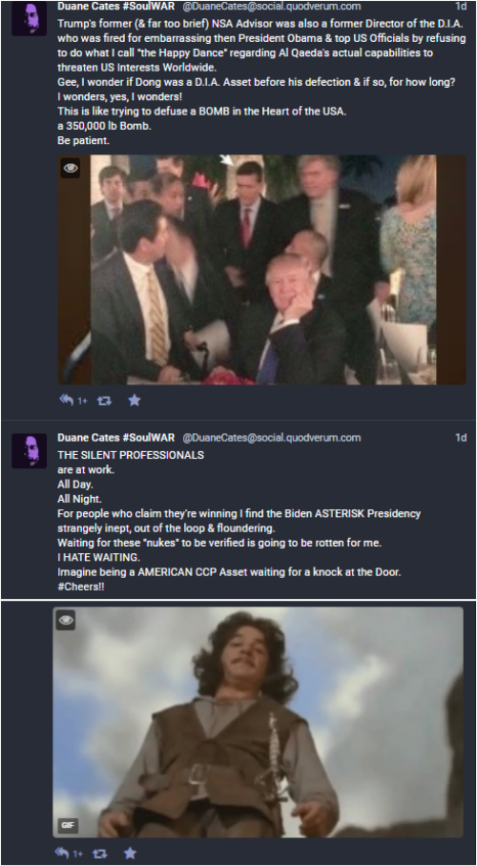Play the GIF using the GIF badge

coord(68,826)
